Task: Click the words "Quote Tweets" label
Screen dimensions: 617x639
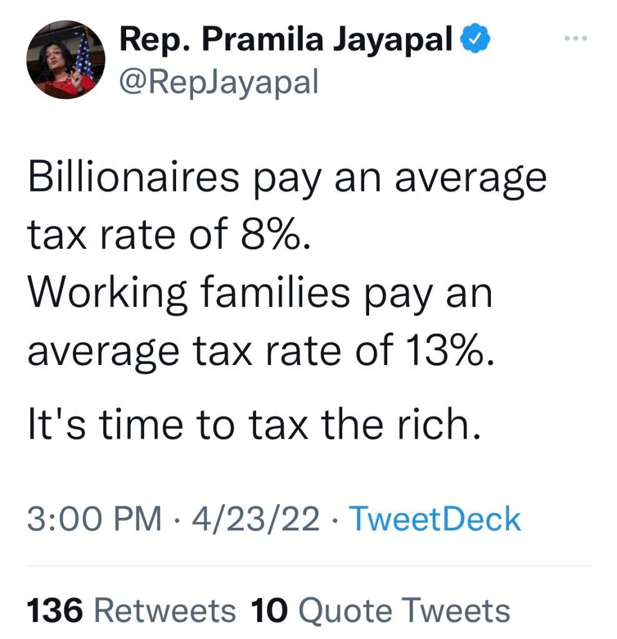Action: click(x=403, y=610)
